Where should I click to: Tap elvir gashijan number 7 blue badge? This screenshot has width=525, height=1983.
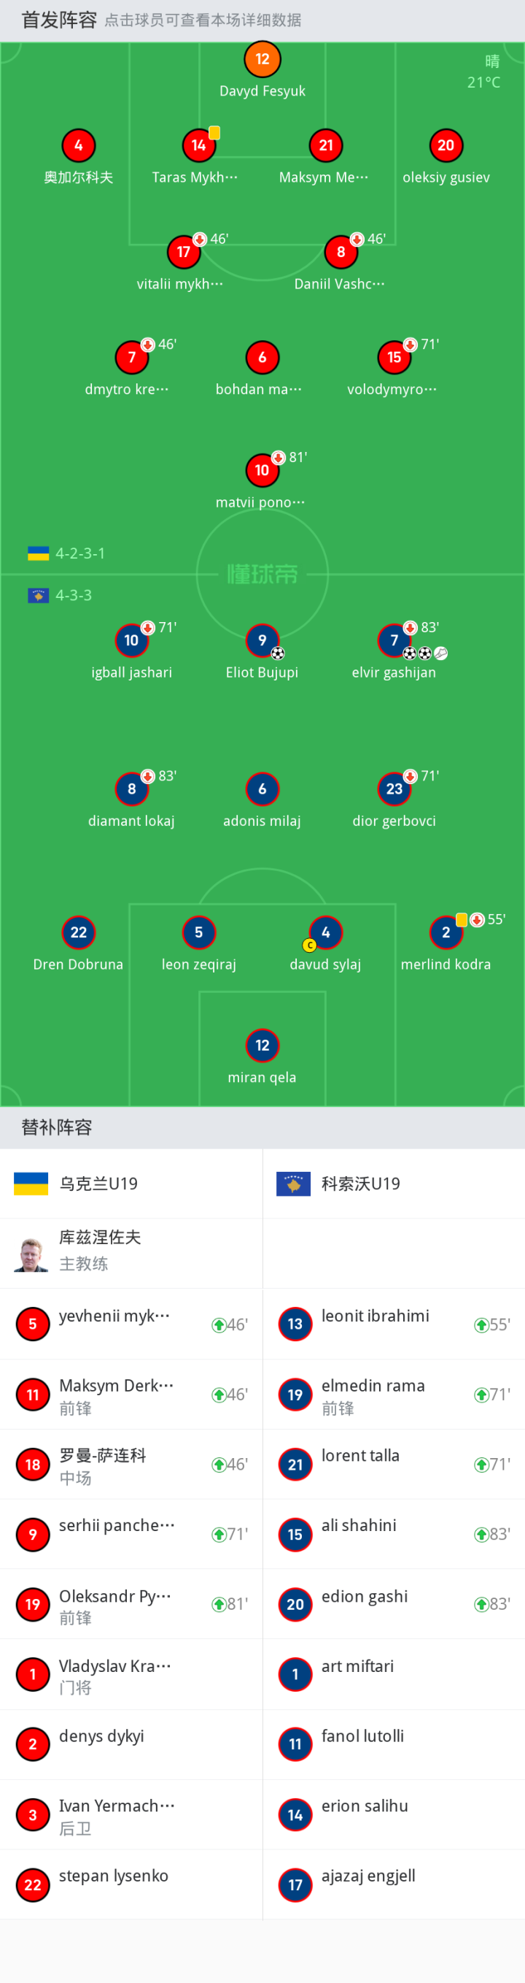point(394,640)
